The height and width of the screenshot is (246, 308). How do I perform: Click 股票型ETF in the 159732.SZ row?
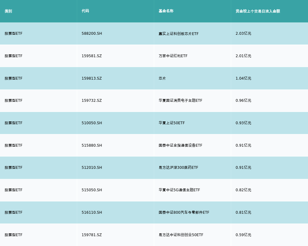point(14,101)
